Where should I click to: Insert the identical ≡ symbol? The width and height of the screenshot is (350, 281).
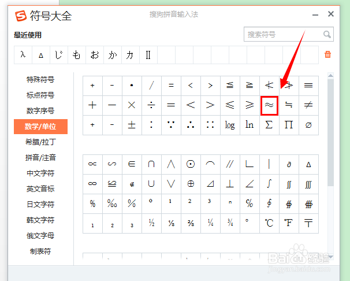coord(308,86)
